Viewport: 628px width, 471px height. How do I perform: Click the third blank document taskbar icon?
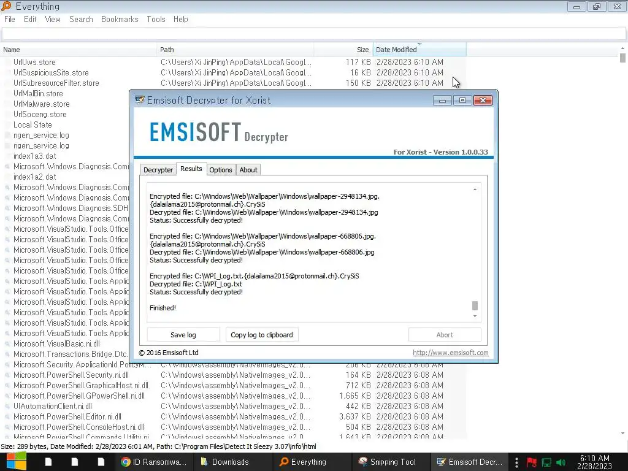(x=101, y=462)
